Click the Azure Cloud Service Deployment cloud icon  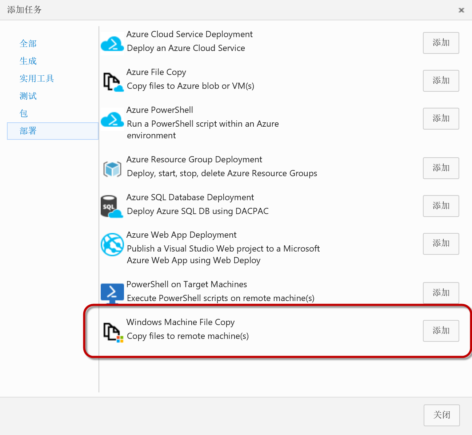coord(112,44)
